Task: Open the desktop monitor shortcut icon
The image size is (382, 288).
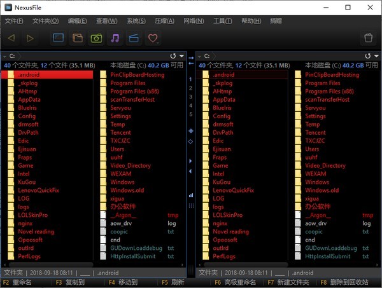Action: pyautogui.click(x=59, y=38)
